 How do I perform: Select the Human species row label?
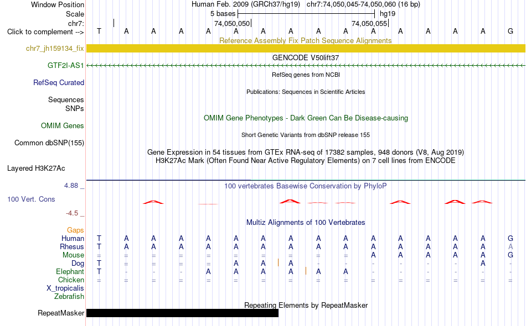coord(73,238)
